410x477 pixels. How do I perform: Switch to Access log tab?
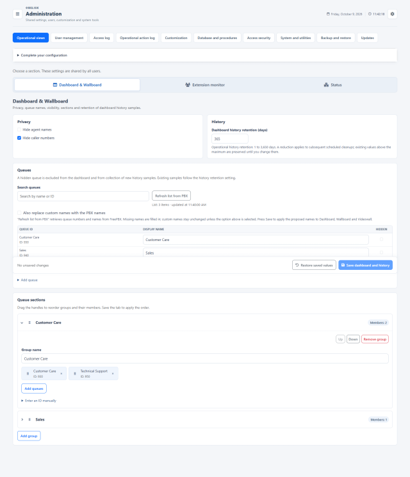(x=101, y=38)
